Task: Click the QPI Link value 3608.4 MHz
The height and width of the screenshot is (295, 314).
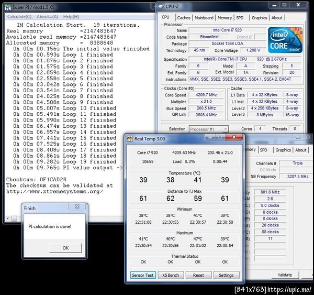Action: click(x=206, y=115)
